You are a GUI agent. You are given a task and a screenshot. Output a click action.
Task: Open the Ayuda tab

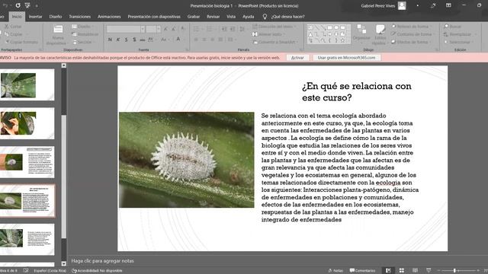[x=248, y=17]
